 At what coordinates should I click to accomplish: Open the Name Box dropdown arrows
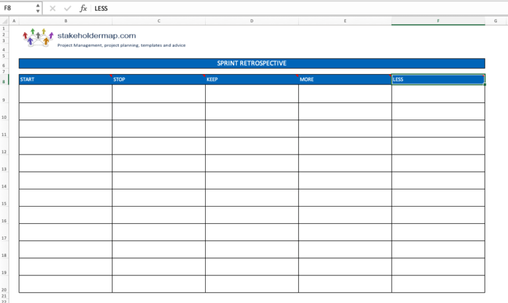pos(38,9)
